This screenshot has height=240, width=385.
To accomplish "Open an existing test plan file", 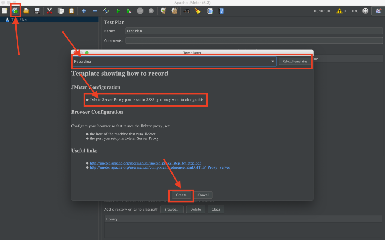I will pos(26,11).
